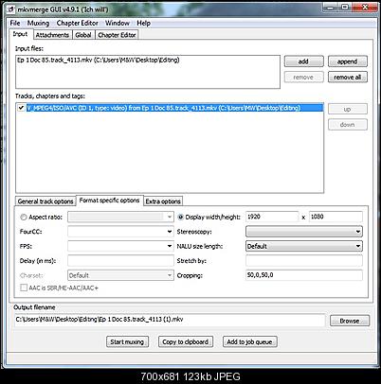This screenshot has height=384, width=381.
Task: Click the down button for tracks
Action: tap(348, 125)
